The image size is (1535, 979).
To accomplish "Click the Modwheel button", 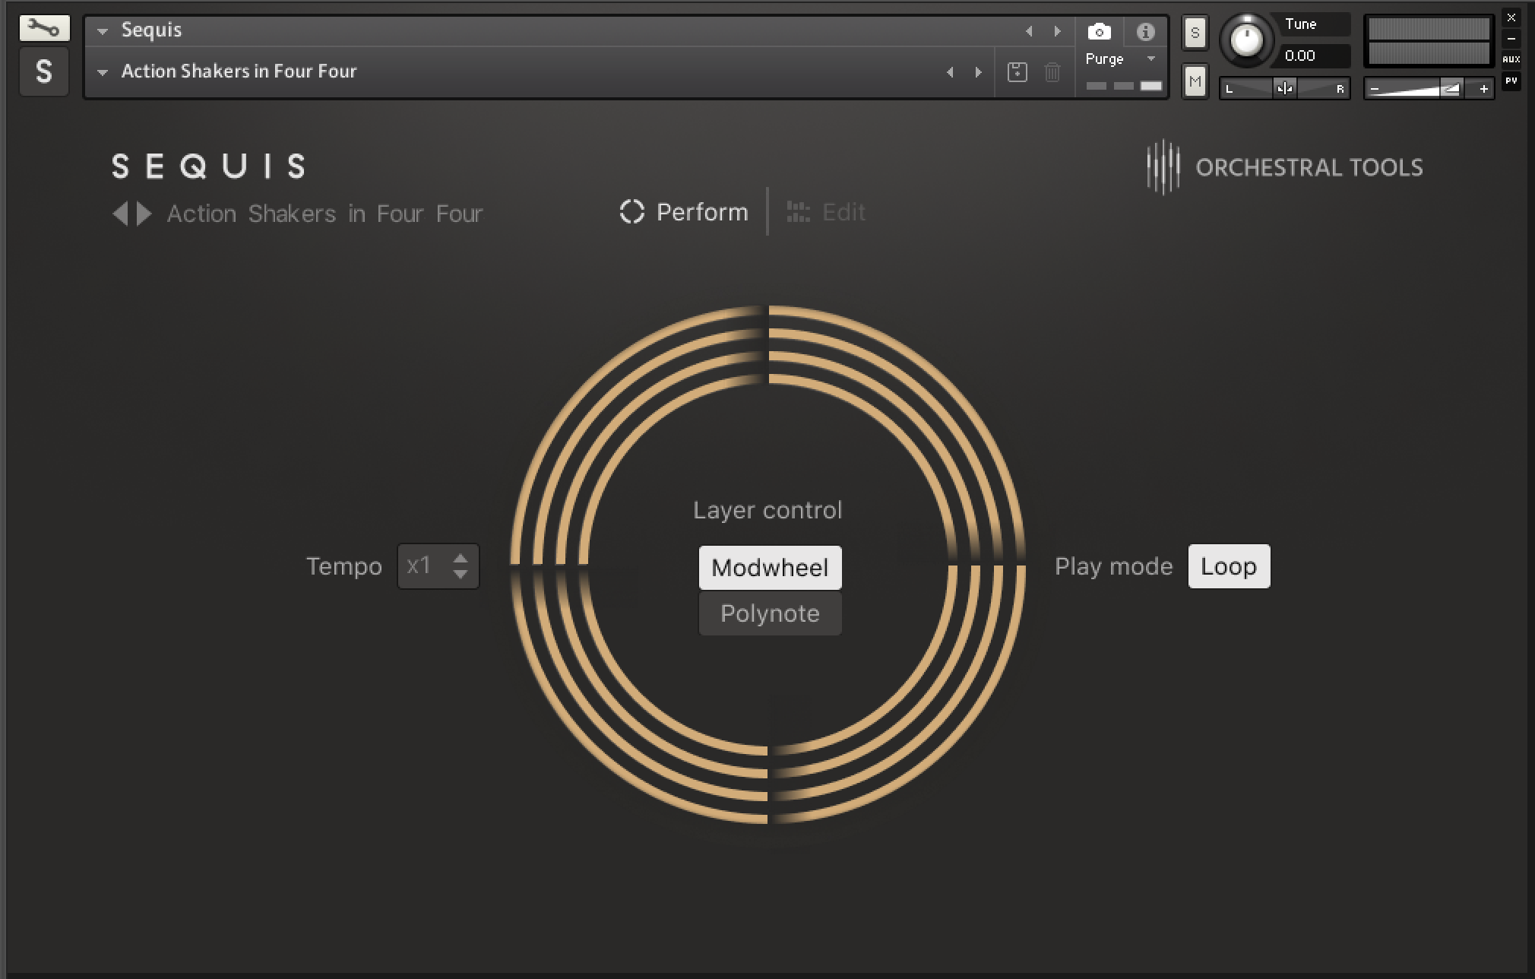I will coord(770,568).
